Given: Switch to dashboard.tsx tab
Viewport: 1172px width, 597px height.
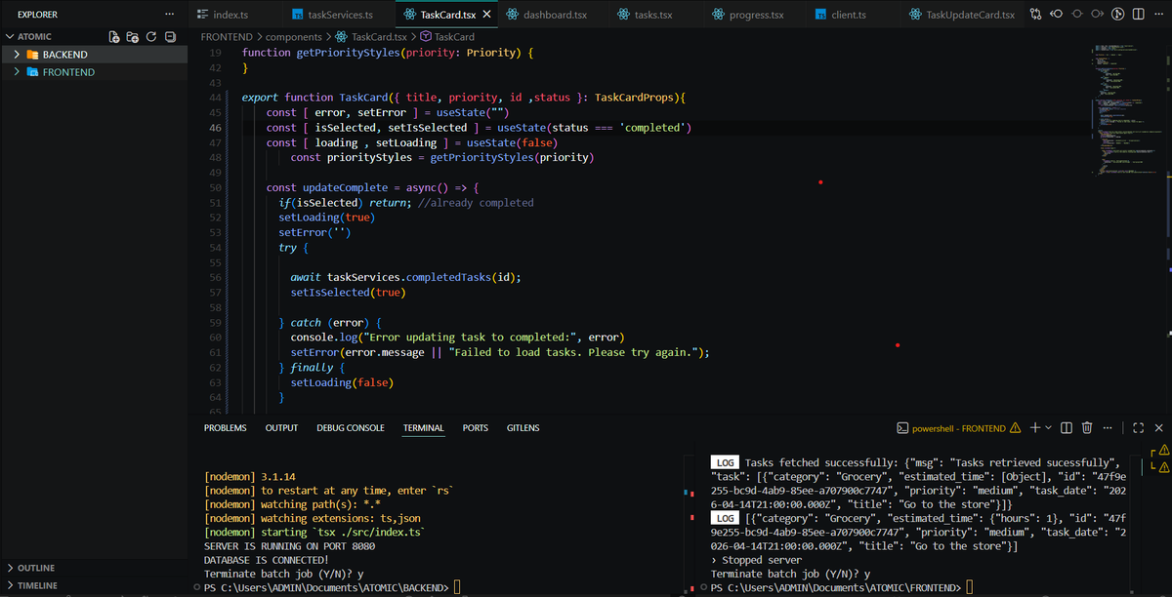Looking at the screenshot, I should click(555, 15).
